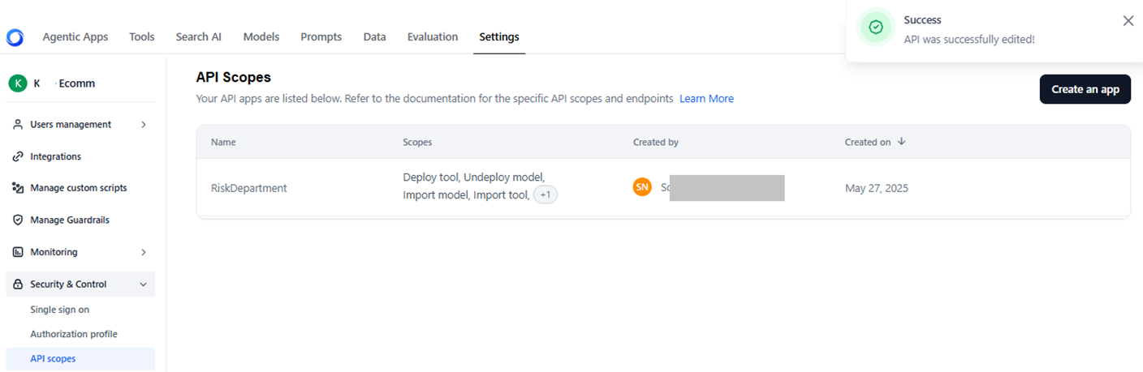Screen dimensions: 1143x372
Task: Click the Manage custom scripts icon
Action: [18, 188]
